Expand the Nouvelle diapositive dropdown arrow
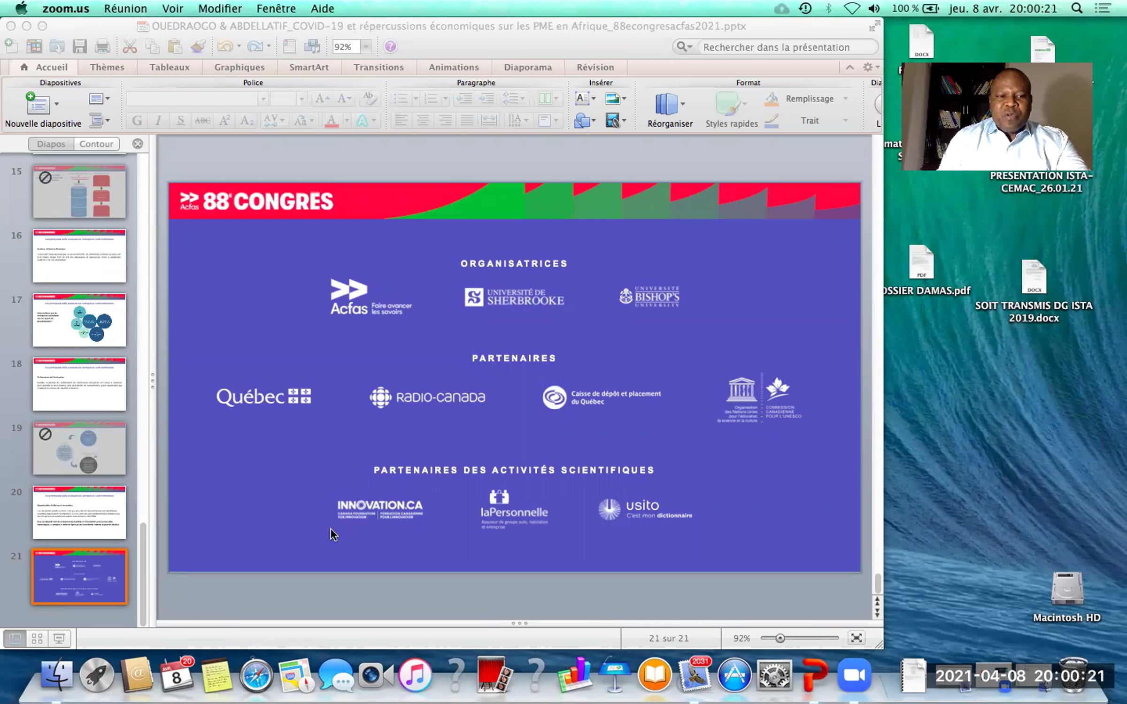The image size is (1127, 704). pyautogui.click(x=56, y=103)
